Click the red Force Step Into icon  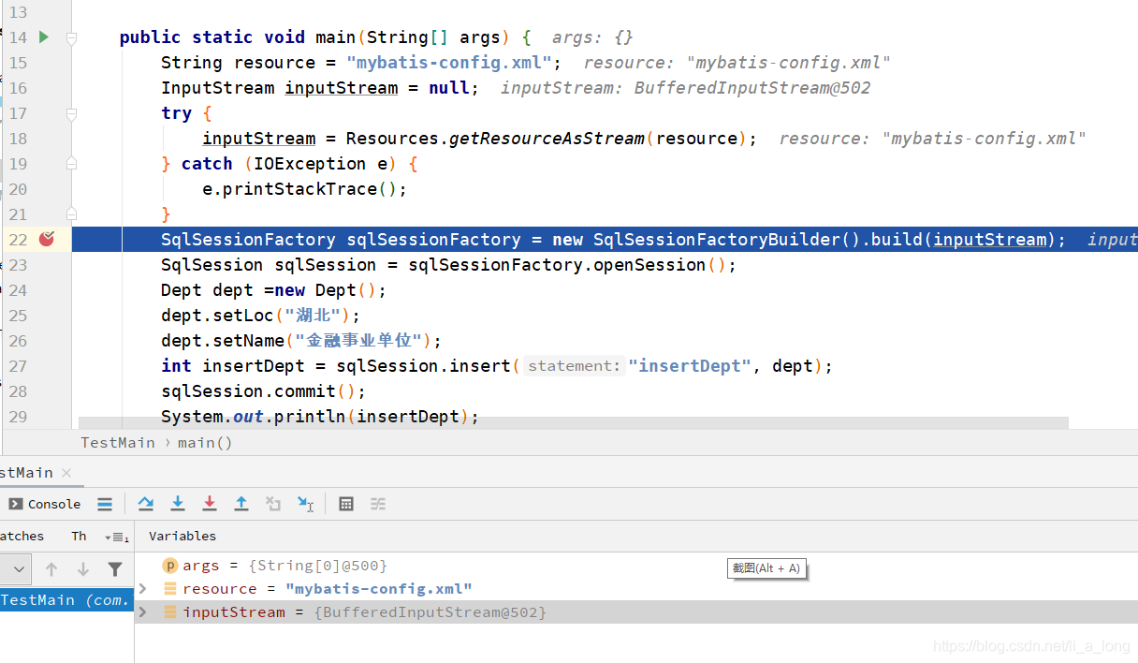coord(210,504)
